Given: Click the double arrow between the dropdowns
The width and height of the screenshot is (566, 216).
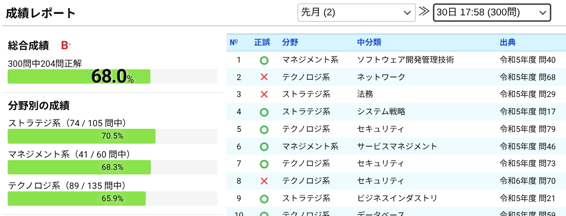Looking at the screenshot, I should pos(424,12).
